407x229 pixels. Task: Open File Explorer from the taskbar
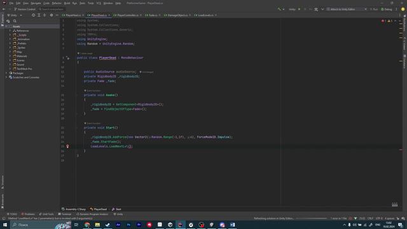(x=97, y=225)
